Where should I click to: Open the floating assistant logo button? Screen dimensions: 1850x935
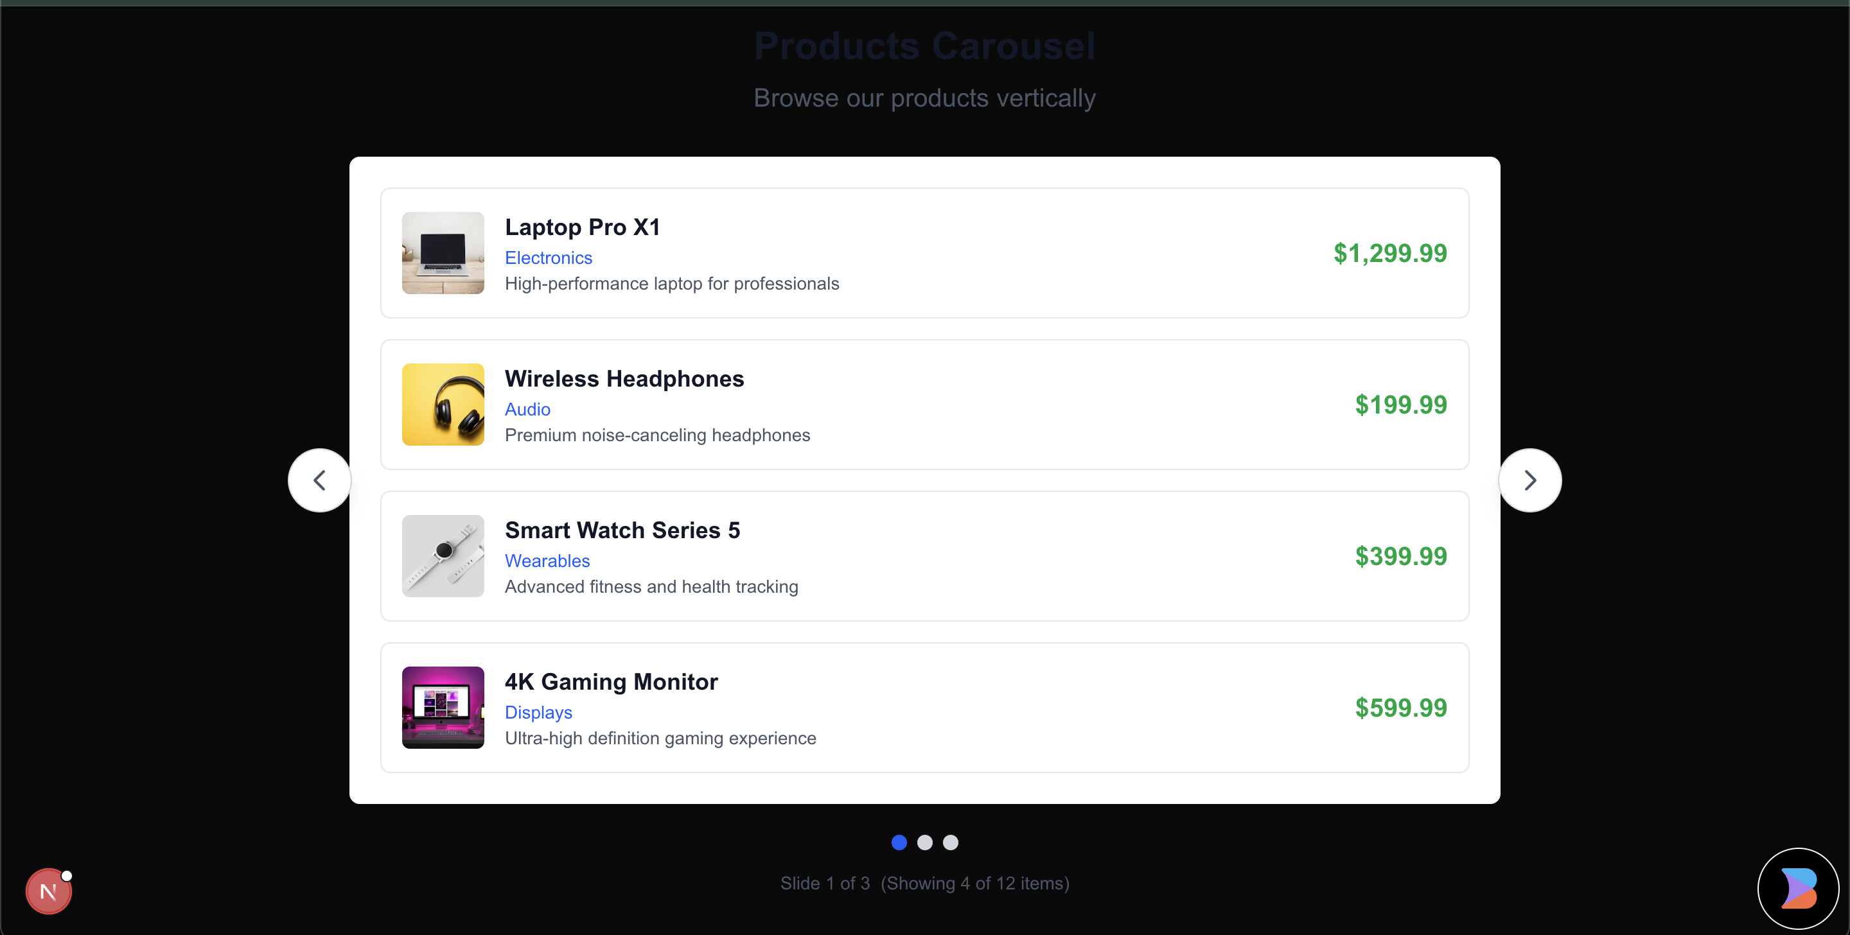[1799, 888]
